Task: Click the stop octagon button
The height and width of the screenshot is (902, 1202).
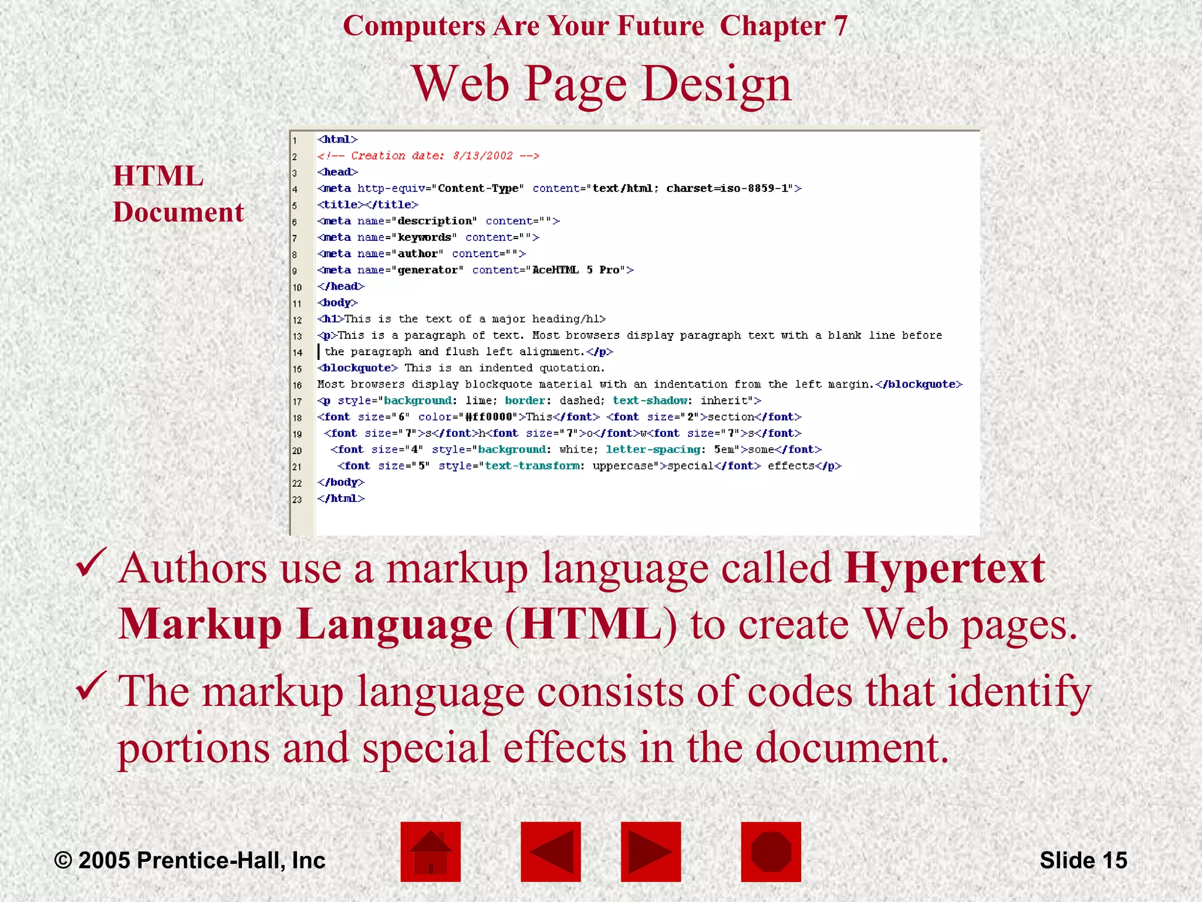Action: pyautogui.click(x=771, y=851)
